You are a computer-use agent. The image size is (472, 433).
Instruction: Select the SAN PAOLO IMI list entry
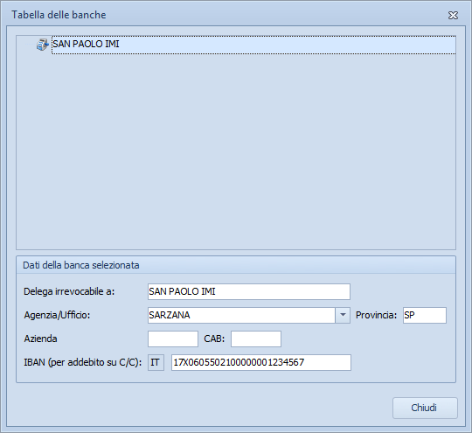tap(253, 45)
